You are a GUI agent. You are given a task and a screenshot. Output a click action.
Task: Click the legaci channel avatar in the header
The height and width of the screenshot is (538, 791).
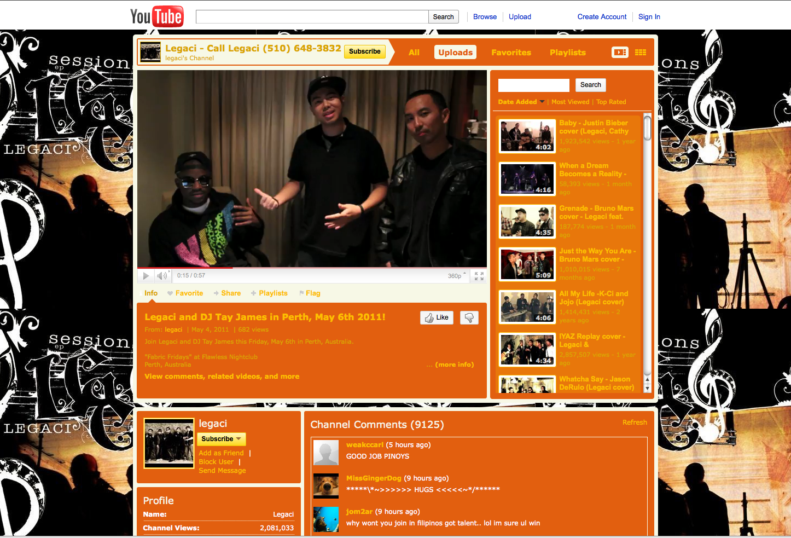click(150, 52)
